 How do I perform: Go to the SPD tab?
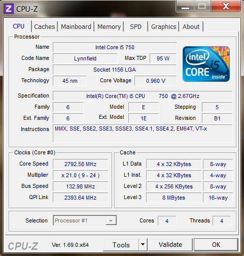click(x=135, y=26)
